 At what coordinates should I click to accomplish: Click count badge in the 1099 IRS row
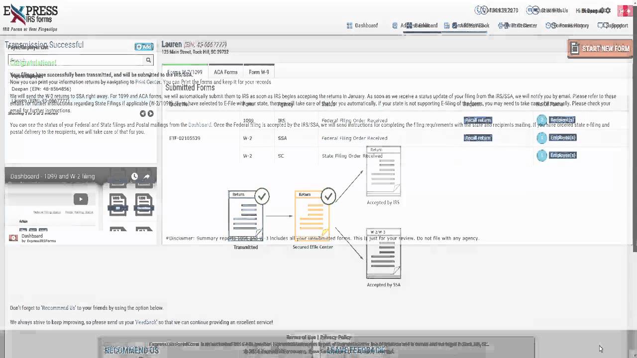(x=542, y=120)
